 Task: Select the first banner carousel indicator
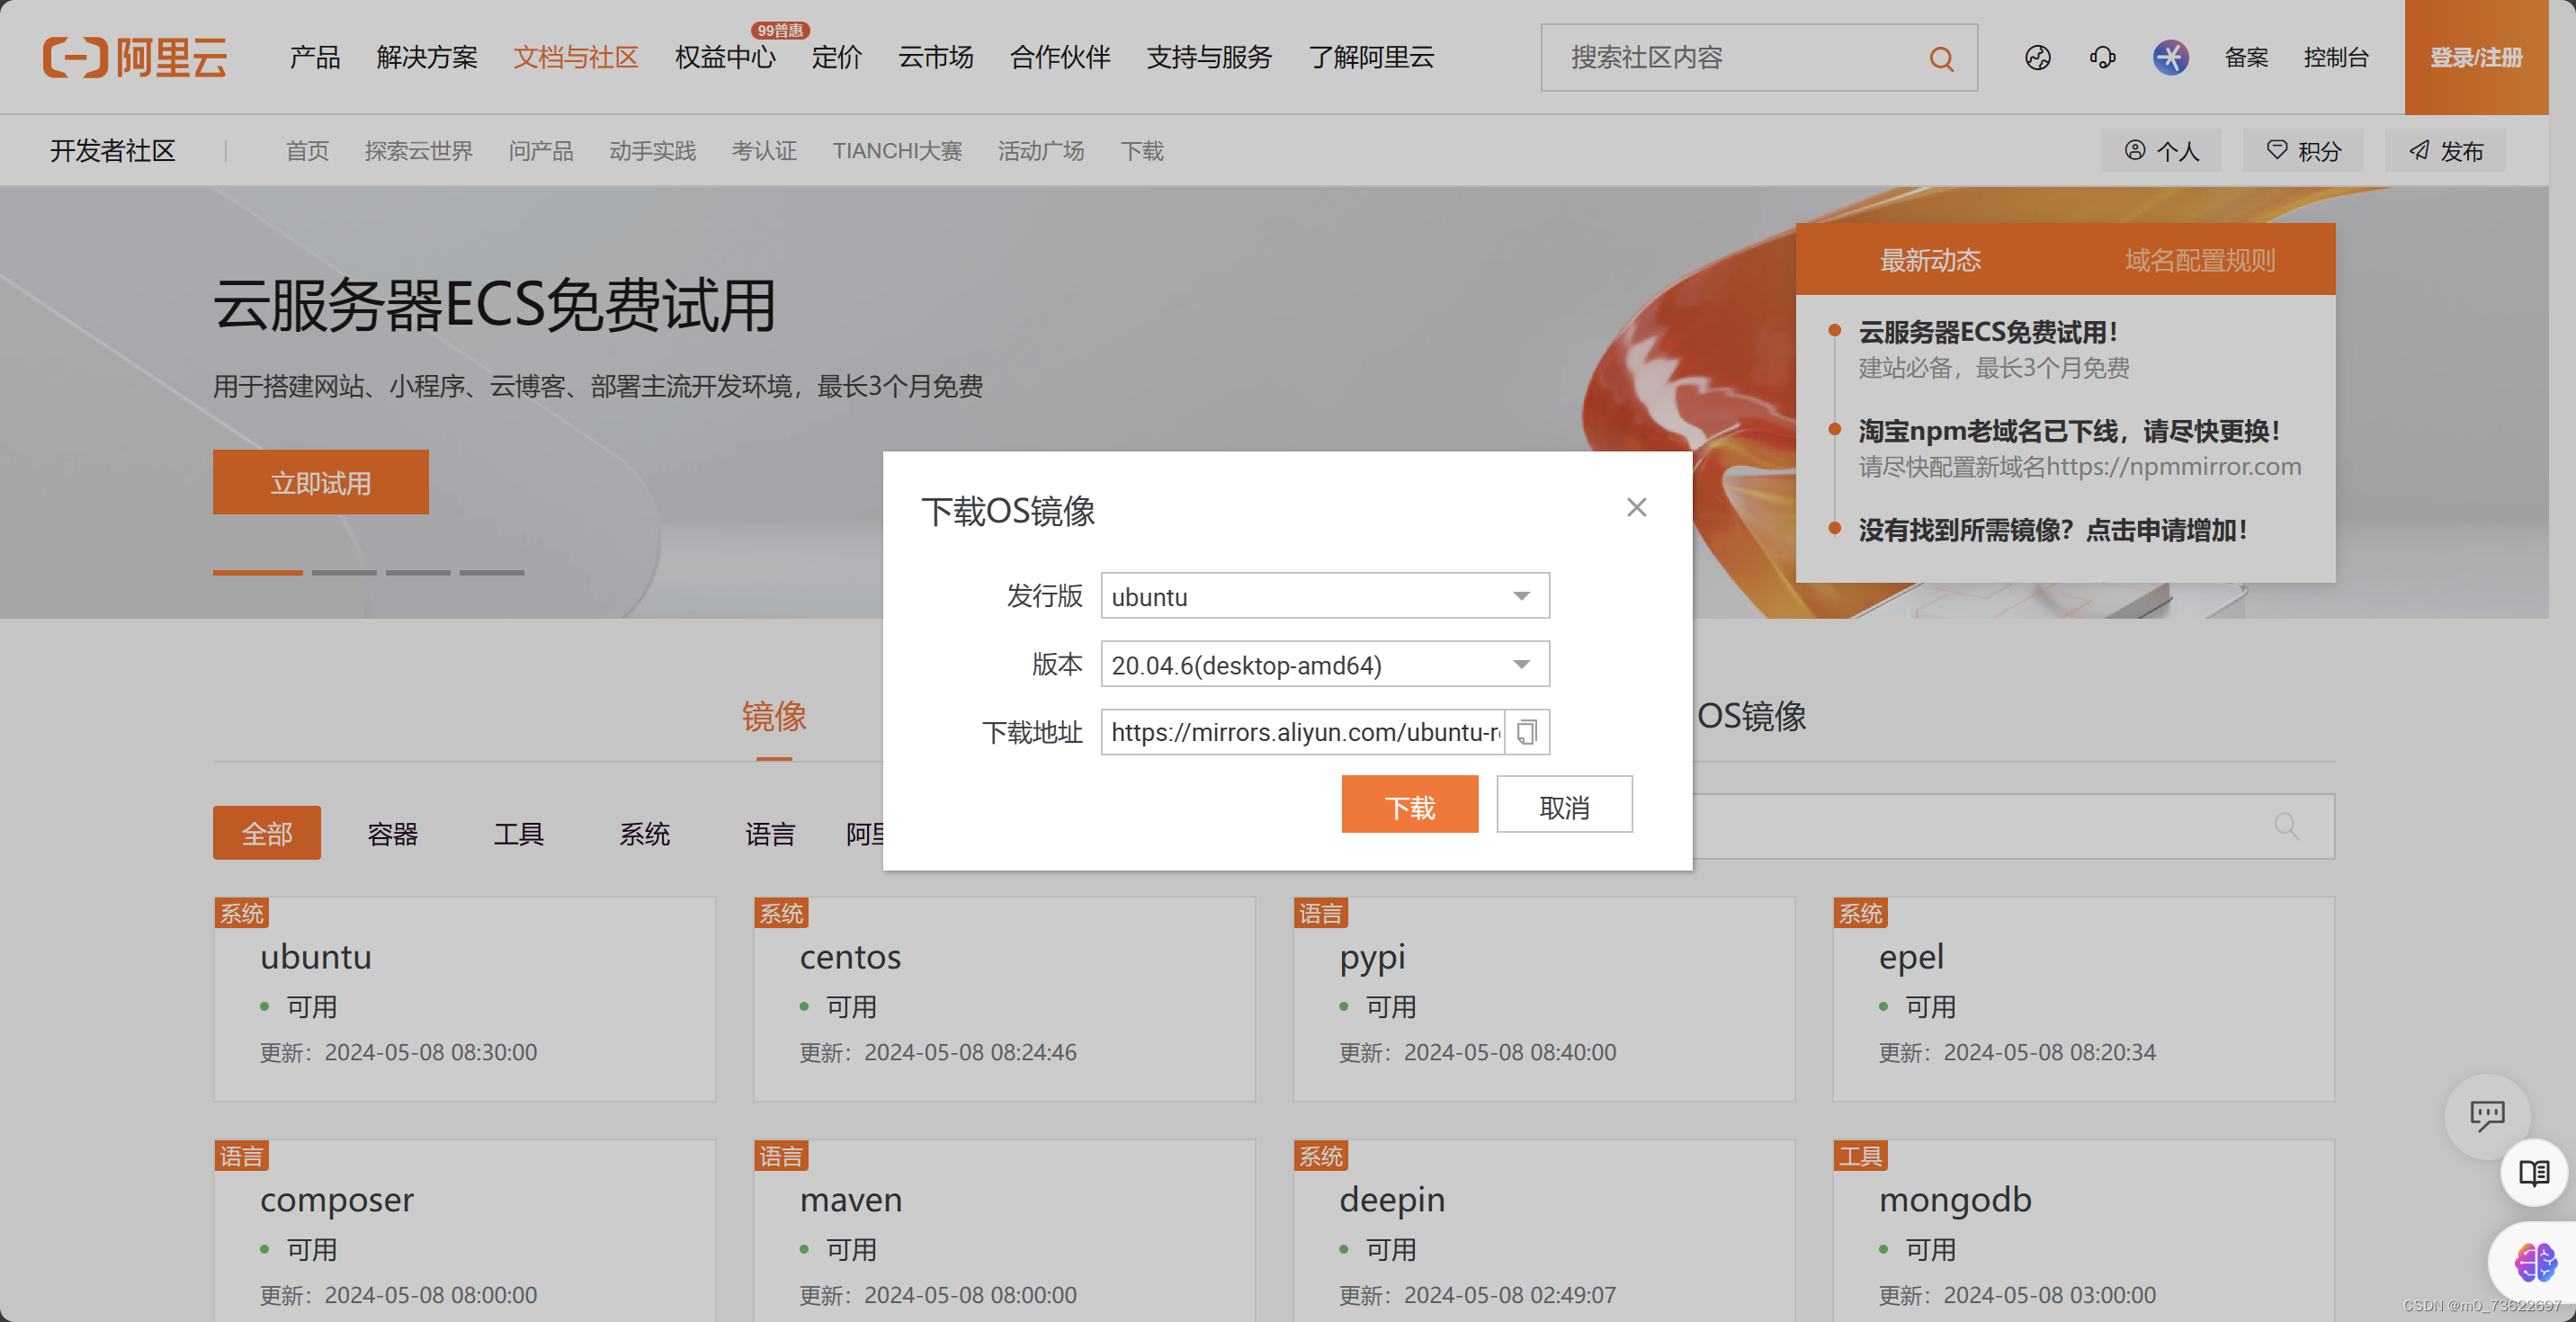tap(258, 572)
